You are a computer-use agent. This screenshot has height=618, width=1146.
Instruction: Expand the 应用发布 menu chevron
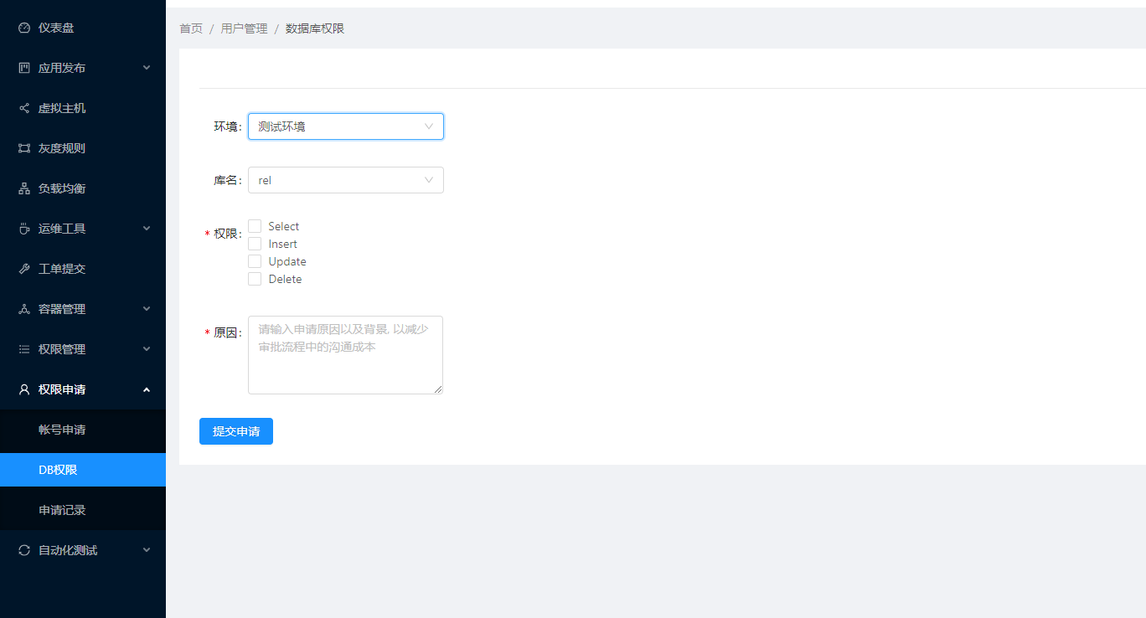coord(147,68)
